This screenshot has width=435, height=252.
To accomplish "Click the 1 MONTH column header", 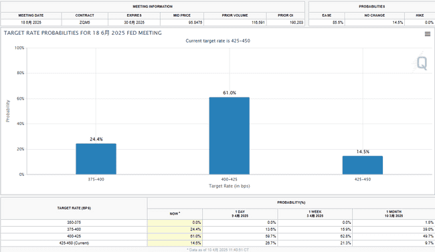I will point(394,214).
